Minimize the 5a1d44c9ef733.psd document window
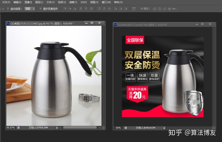Image resolution: width=222 pixels, height=142 pixels. 197,24
